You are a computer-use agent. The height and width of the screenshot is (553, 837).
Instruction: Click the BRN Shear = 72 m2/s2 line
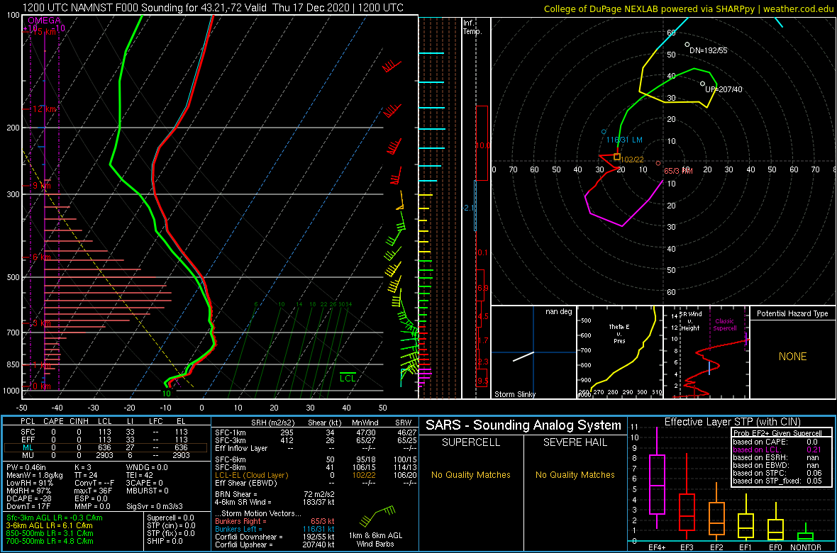coord(274,493)
